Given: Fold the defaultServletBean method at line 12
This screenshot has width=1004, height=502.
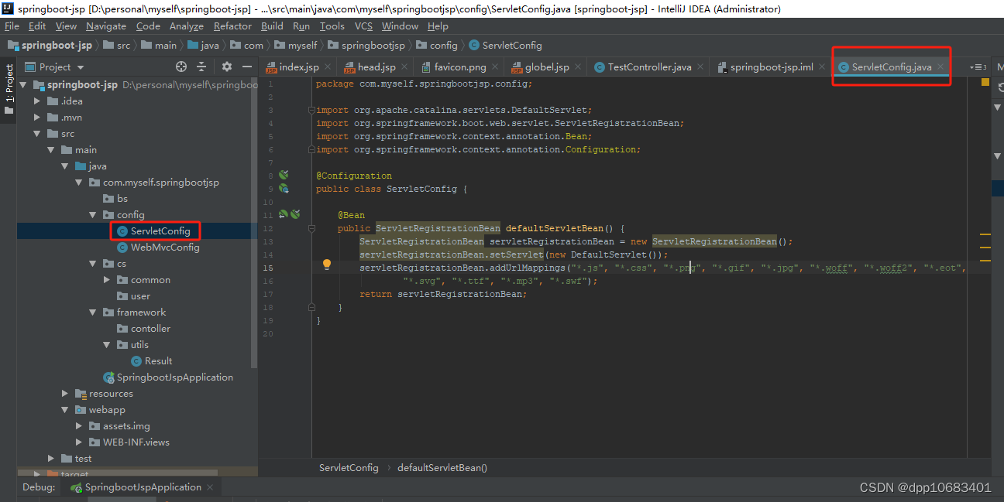Looking at the screenshot, I should [312, 228].
